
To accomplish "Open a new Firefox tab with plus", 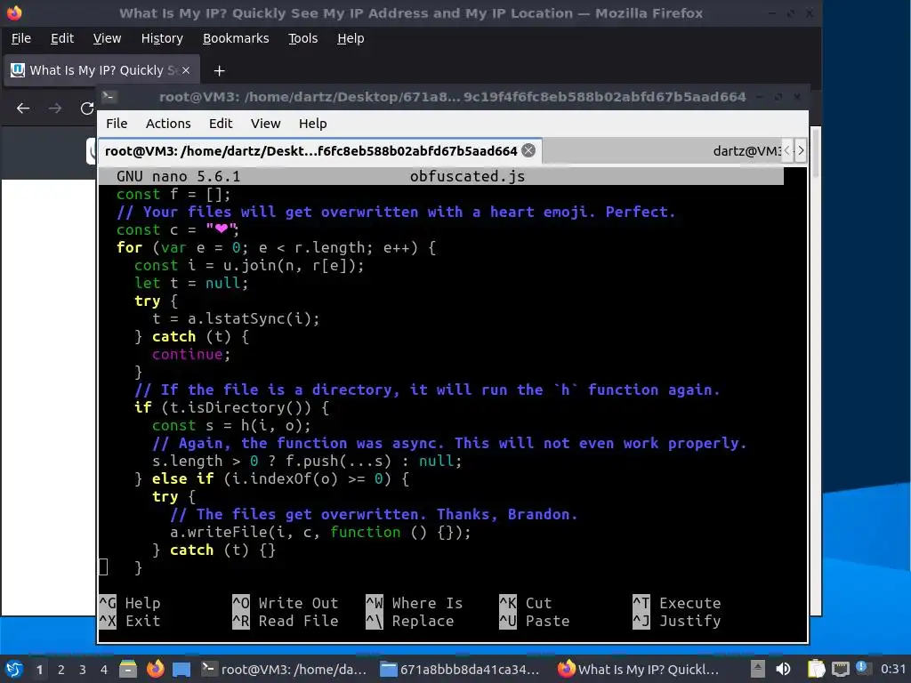I will [219, 71].
